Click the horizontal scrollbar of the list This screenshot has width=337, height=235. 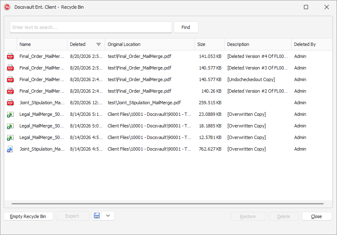(x=167, y=204)
